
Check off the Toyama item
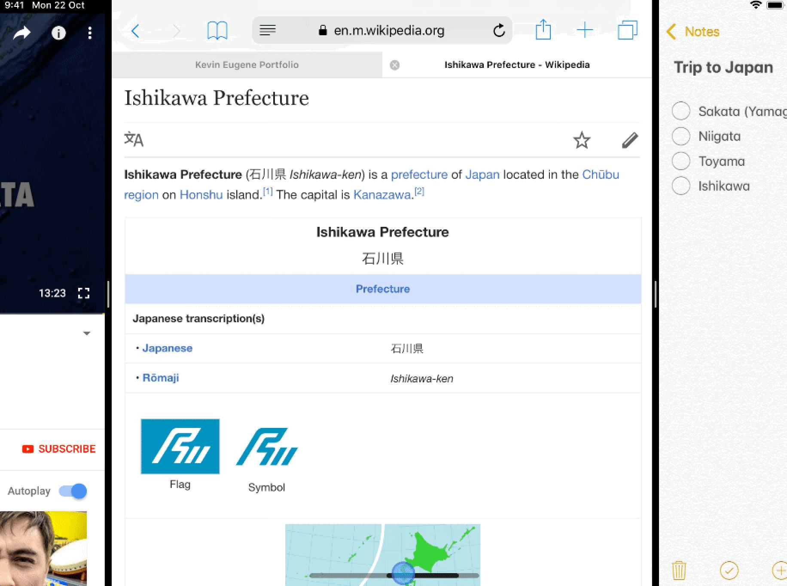[681, 161]
